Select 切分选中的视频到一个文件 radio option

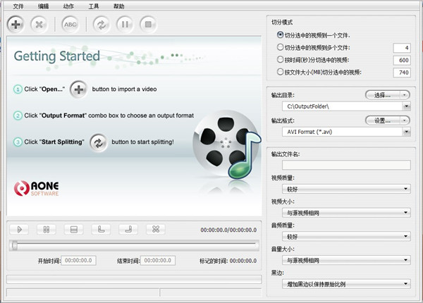coord(281,35)
